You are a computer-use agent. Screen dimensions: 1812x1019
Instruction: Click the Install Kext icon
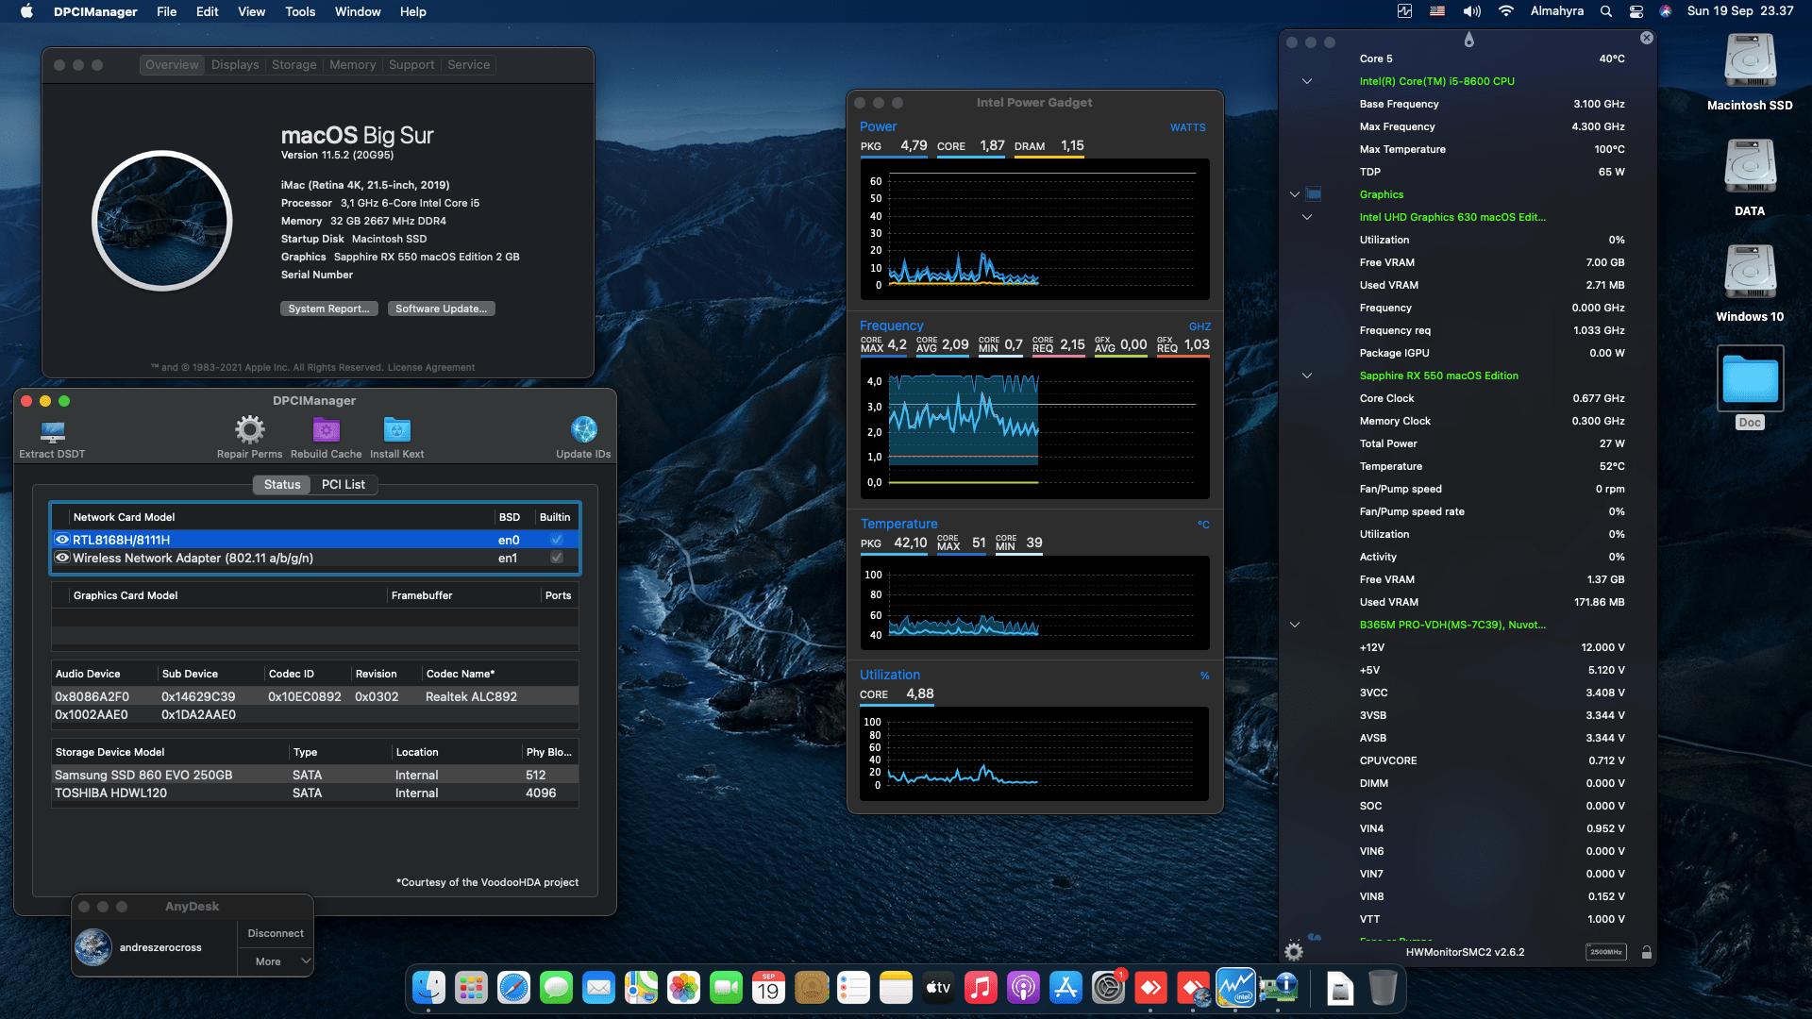click(x=396, y=430)
